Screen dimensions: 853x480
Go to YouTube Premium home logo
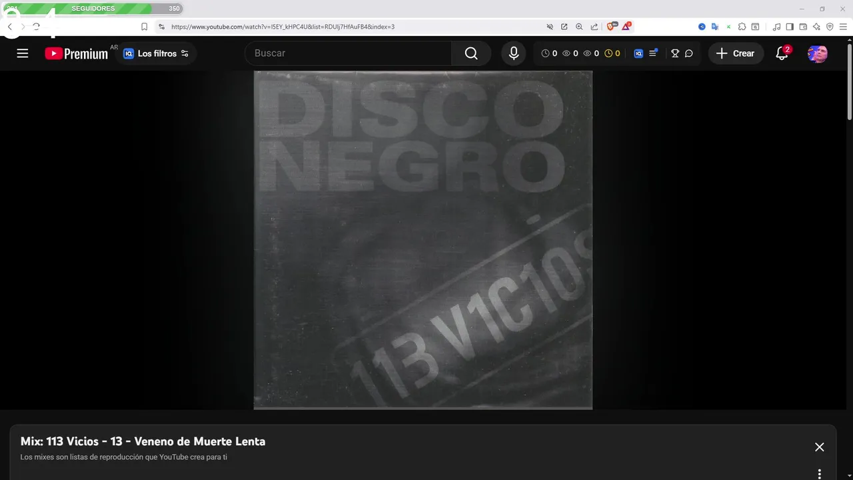tap(76, 53)
